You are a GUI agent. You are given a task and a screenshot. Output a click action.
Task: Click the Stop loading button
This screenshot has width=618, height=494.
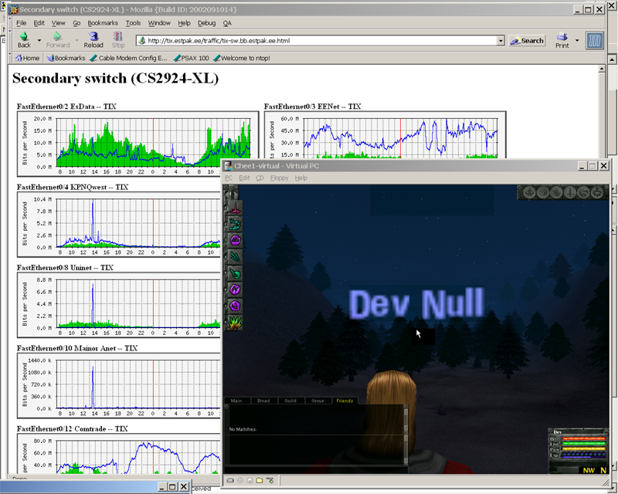118,40
